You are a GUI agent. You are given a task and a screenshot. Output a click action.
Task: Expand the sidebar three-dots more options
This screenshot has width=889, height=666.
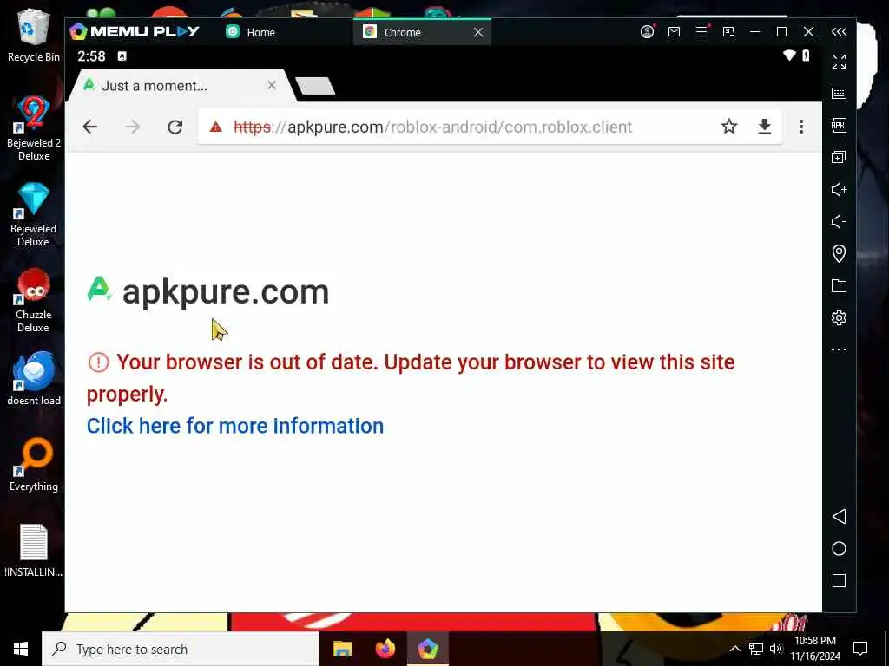pos(839,349)
